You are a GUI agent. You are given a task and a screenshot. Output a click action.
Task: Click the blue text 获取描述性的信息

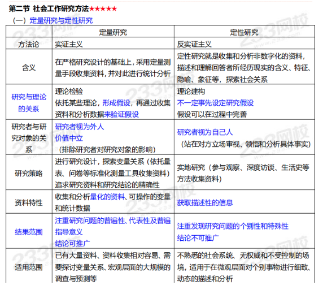click(x=205, y=202)
